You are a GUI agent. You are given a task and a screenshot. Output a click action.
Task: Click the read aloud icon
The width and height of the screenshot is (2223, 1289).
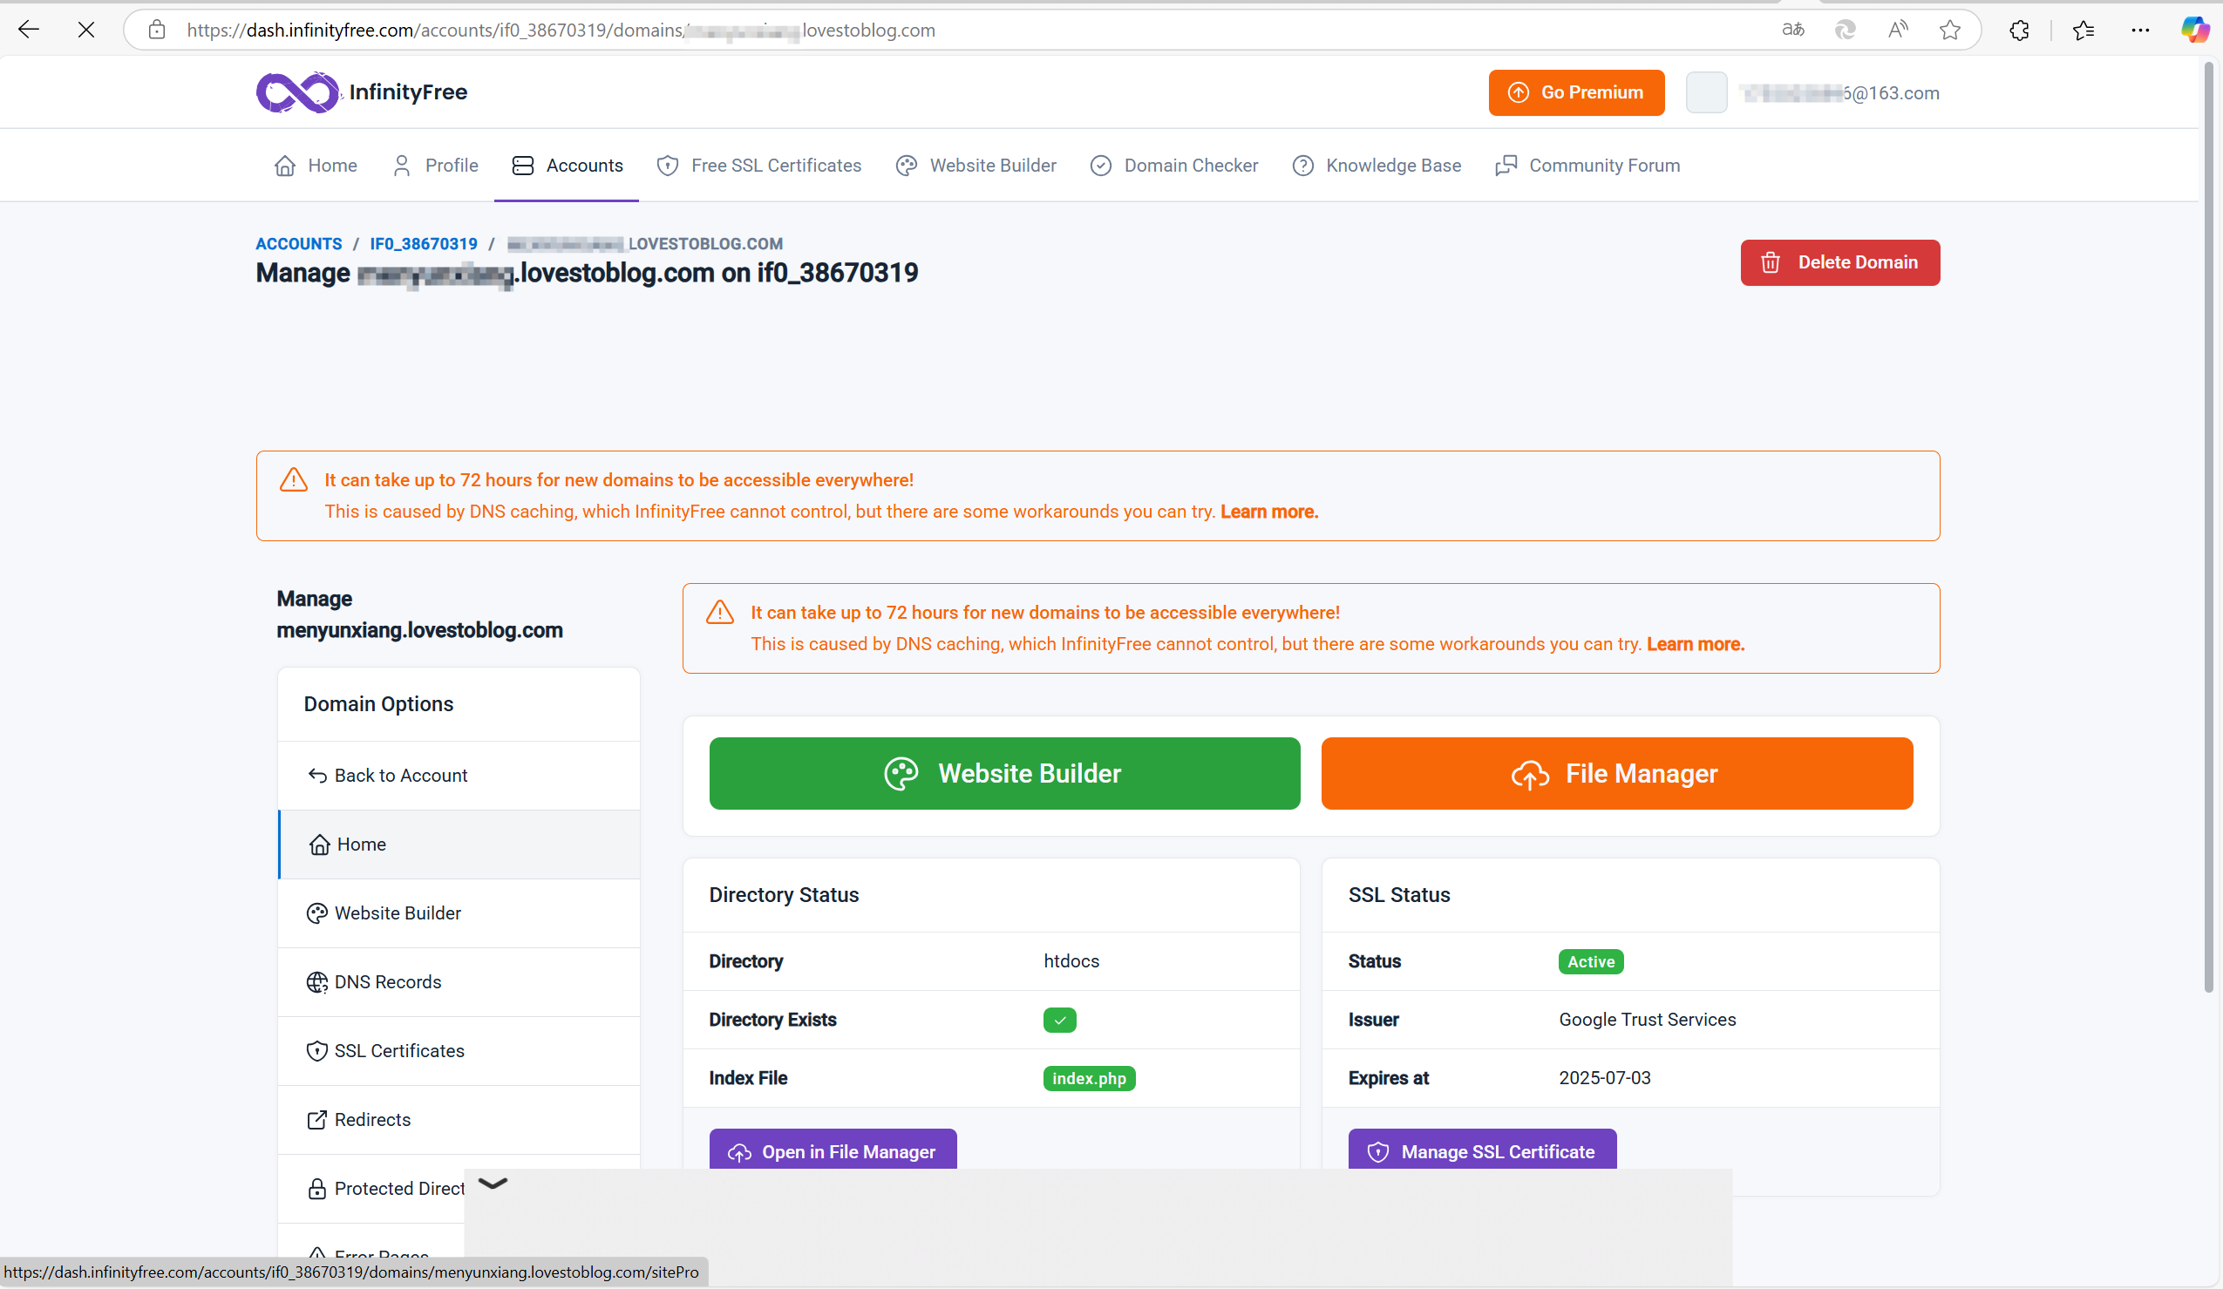(1897, 30)
